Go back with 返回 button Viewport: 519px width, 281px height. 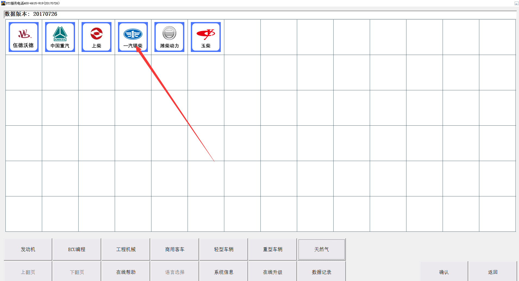[493, 272]
